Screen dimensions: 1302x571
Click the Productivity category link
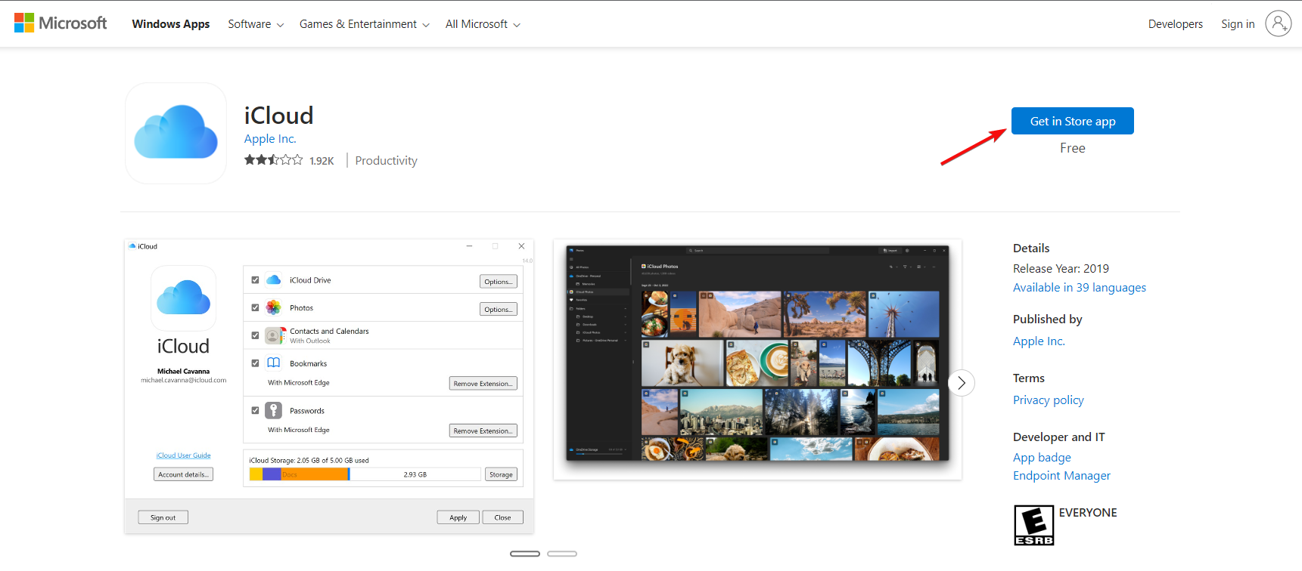[x=386, y=161]
